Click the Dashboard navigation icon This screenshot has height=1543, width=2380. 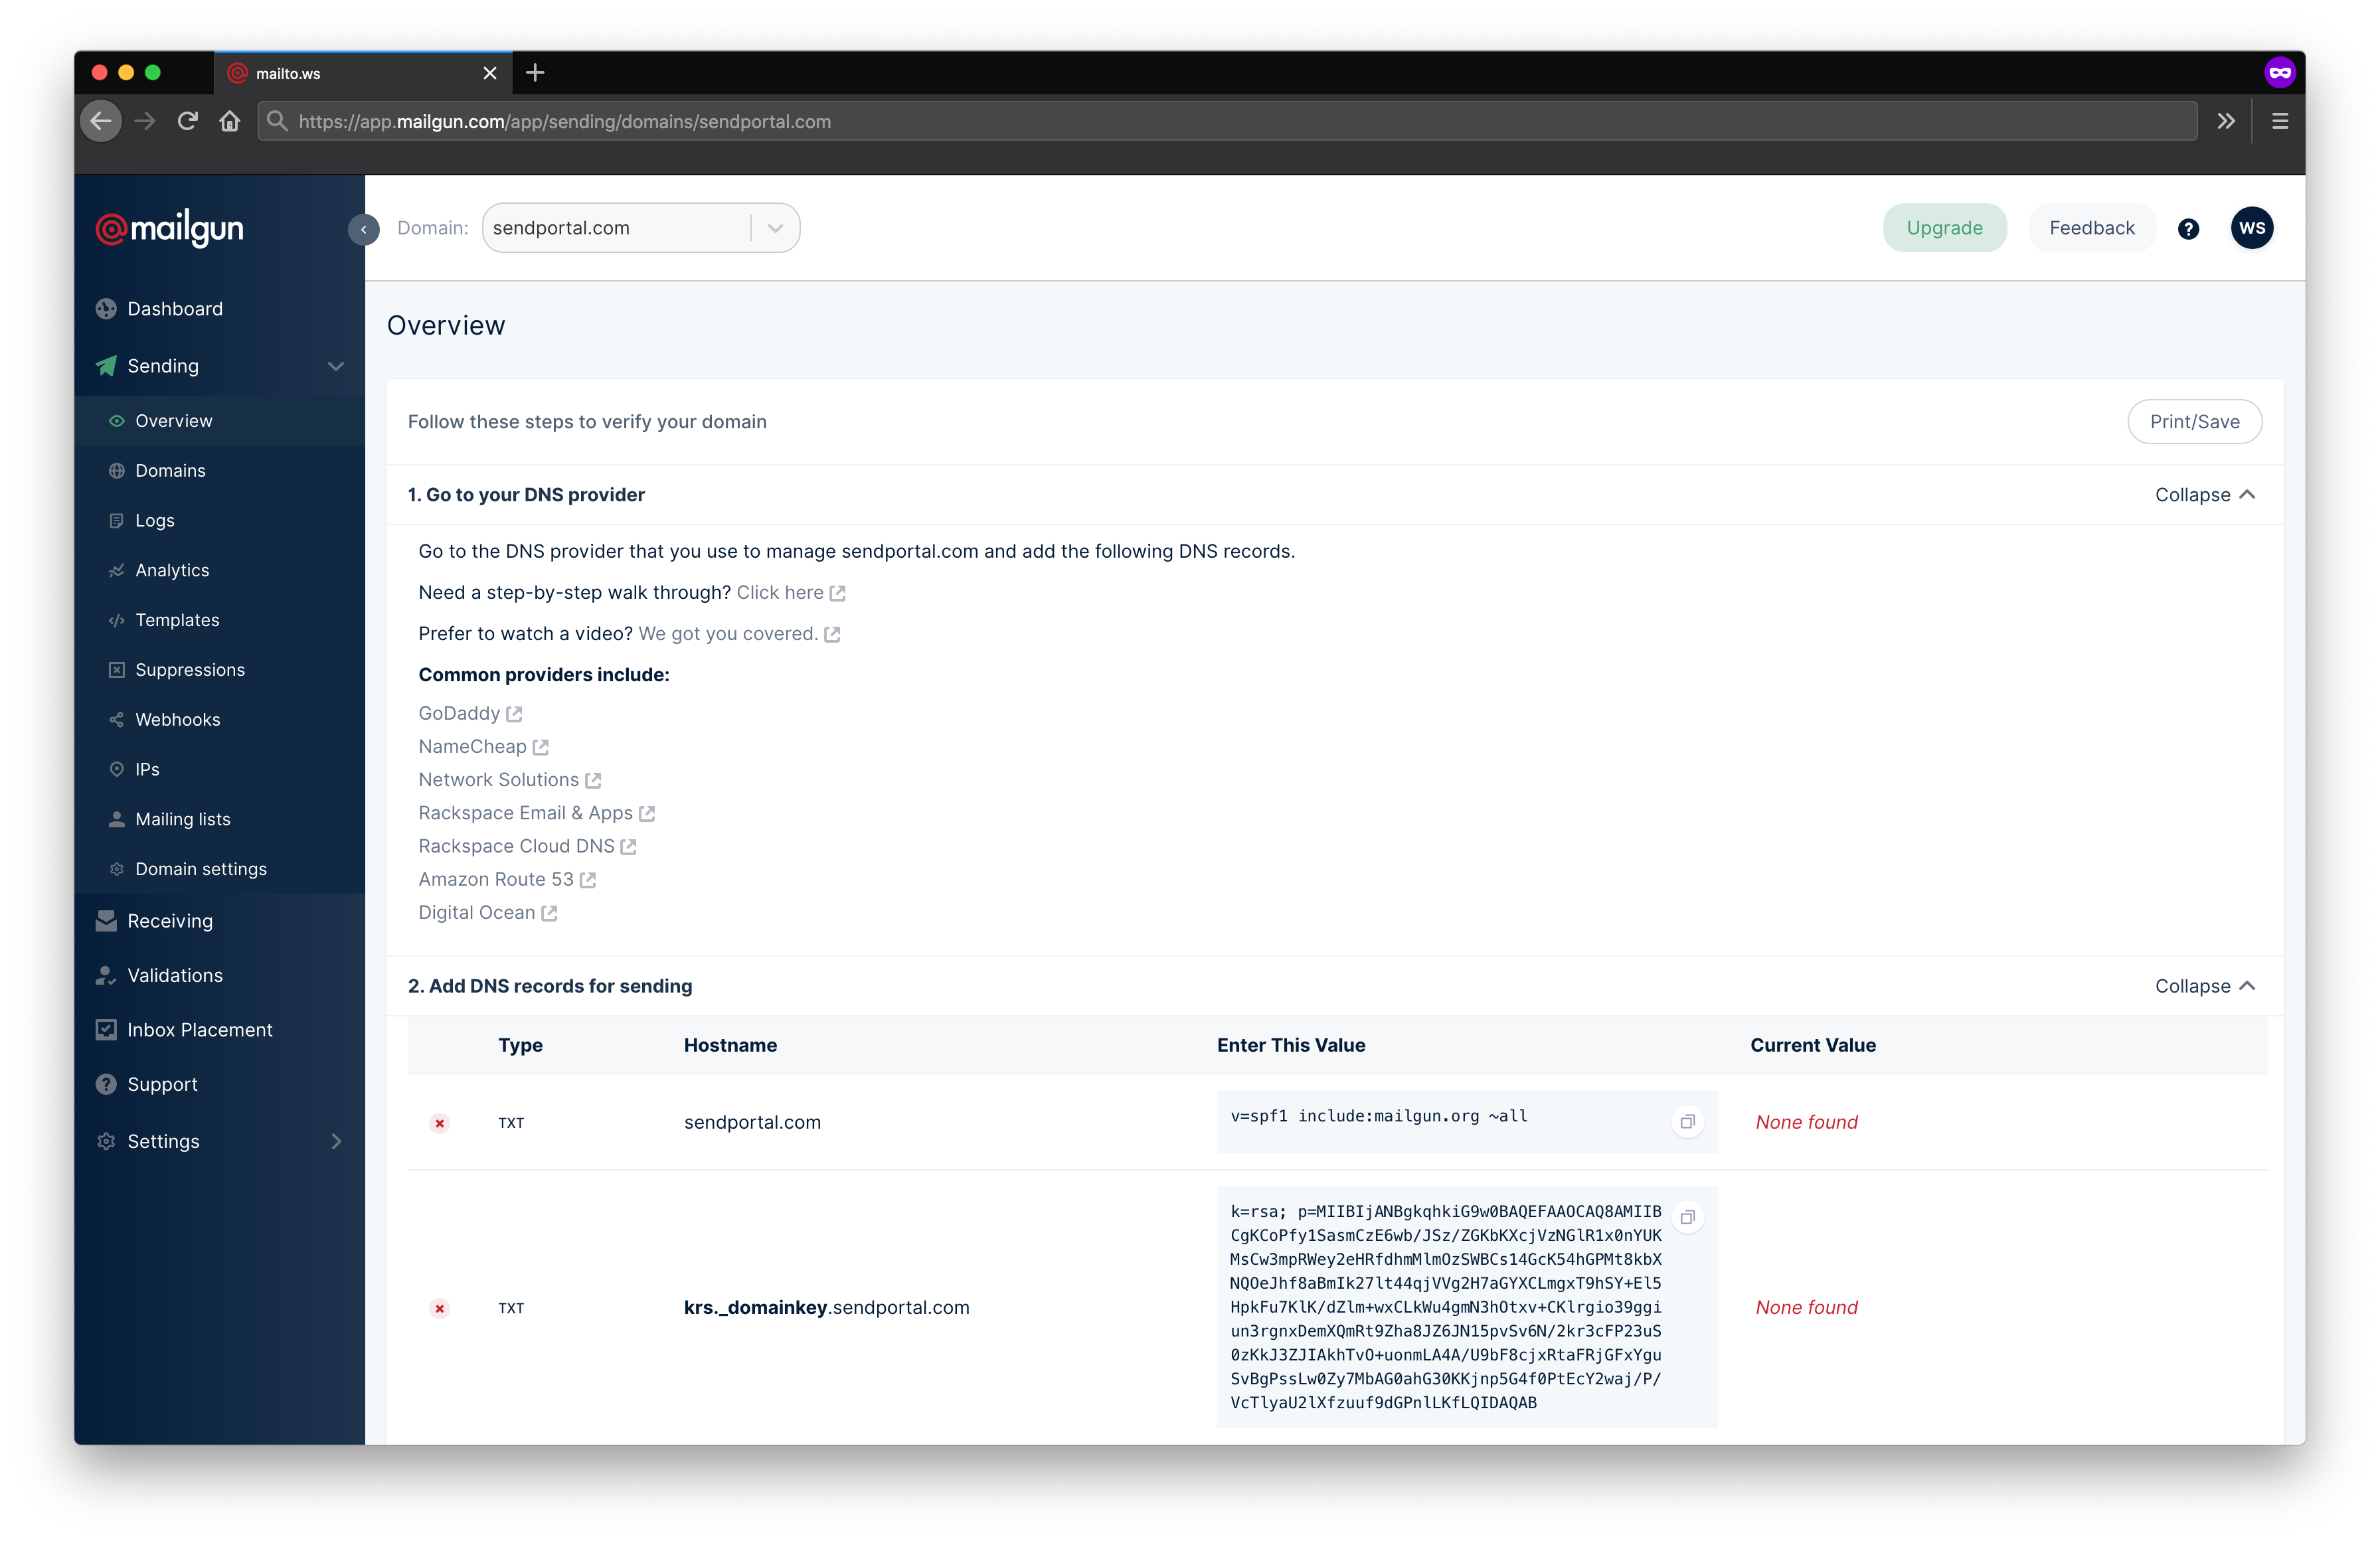pos(108,309)
